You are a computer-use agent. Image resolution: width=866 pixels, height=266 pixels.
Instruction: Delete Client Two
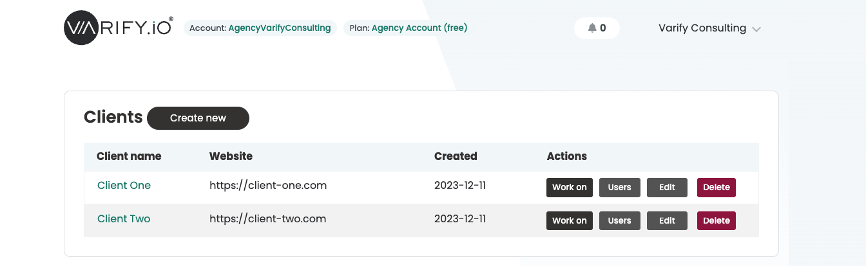tap(717, 220)
